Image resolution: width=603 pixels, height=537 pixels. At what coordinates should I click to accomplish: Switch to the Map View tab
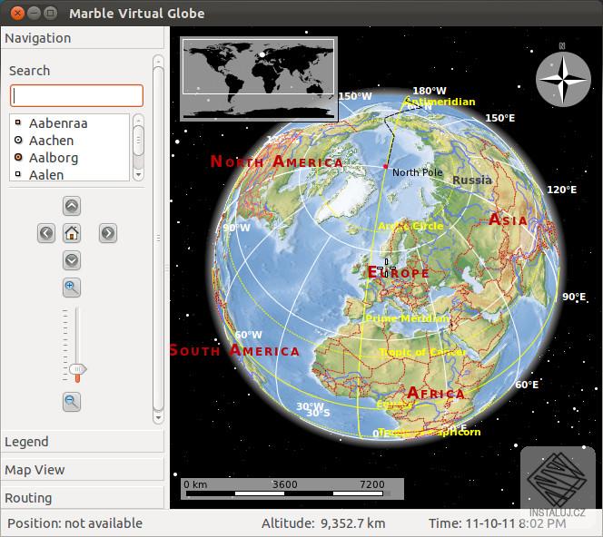(x=83, y=470)
